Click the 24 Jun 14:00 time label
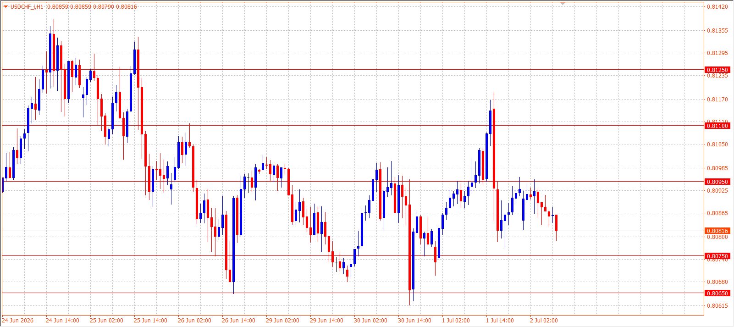Viewport: 734px width, 327px height. tap(62, 321)
